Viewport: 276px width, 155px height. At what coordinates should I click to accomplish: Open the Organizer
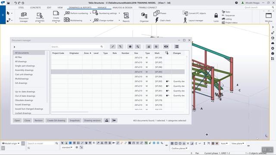144,17
